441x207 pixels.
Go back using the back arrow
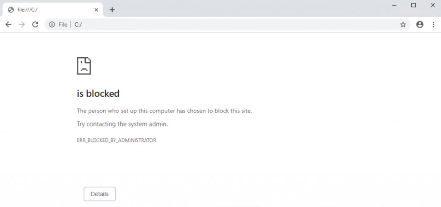[x=8, y=25]
